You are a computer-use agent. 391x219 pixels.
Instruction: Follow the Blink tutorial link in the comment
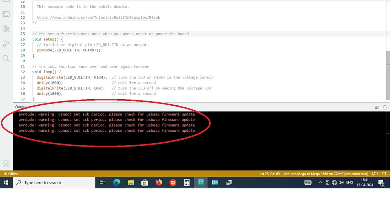pyautogui.click(x=98, y=17)
